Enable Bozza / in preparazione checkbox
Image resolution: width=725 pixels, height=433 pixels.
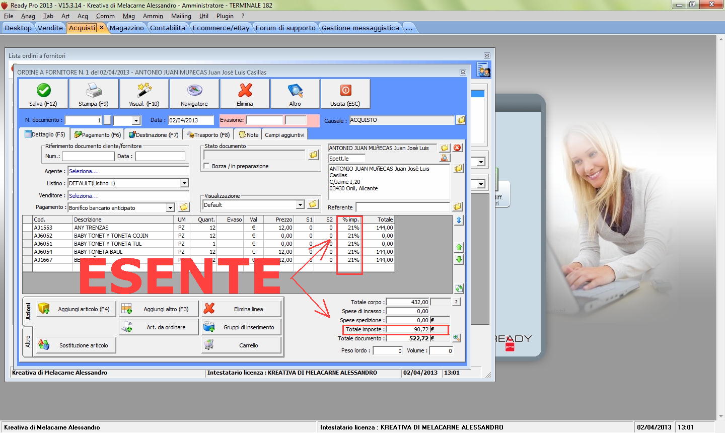206,166
